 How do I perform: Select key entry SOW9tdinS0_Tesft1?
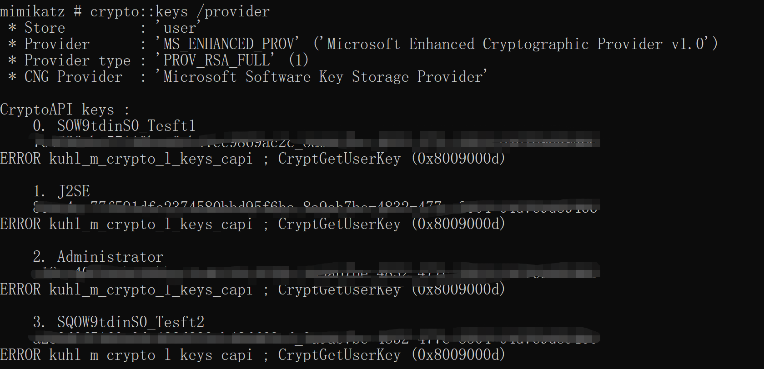pos(126,126)
